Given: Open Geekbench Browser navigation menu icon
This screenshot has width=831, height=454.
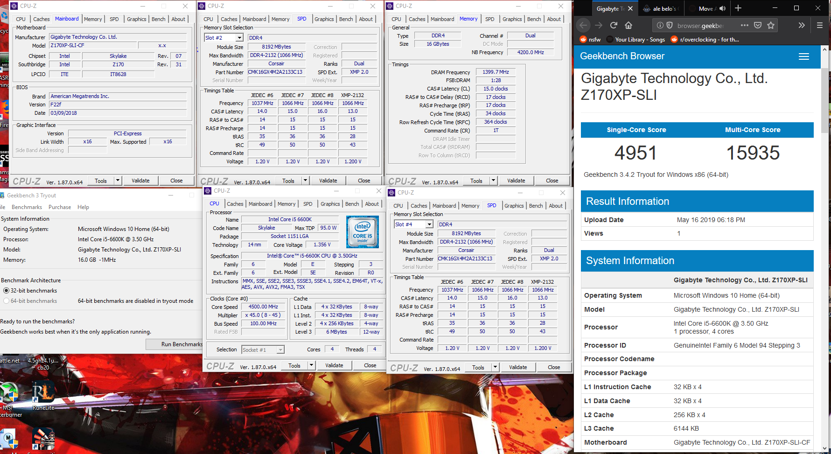Looking at the screenshot, I should point(804,56).
